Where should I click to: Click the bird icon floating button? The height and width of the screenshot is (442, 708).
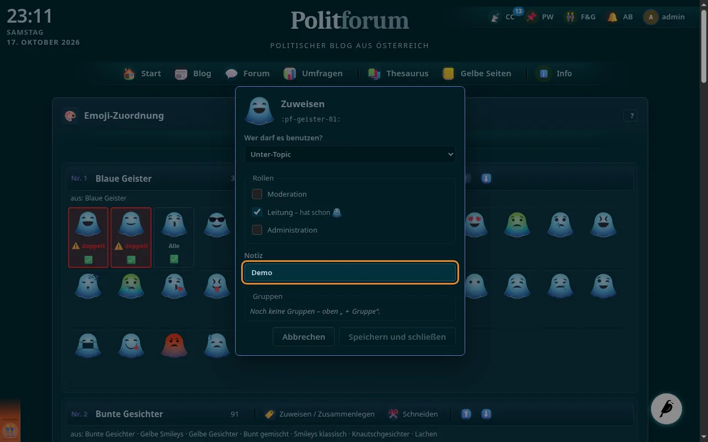point(667,409)
